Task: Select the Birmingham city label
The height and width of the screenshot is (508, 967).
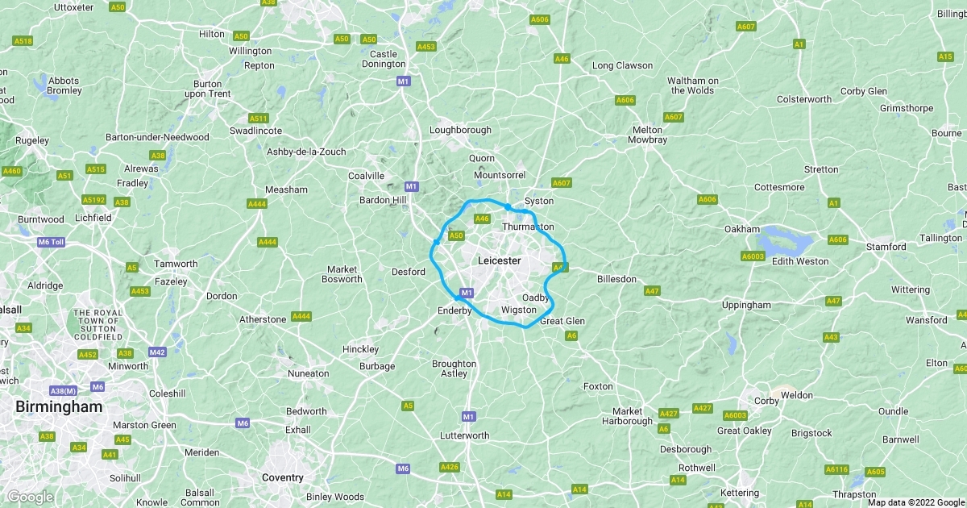Action: coord(59,407)
